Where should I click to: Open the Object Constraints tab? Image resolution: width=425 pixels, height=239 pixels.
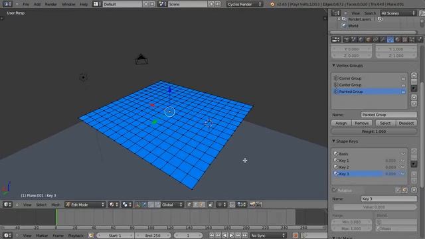(376, 40)
